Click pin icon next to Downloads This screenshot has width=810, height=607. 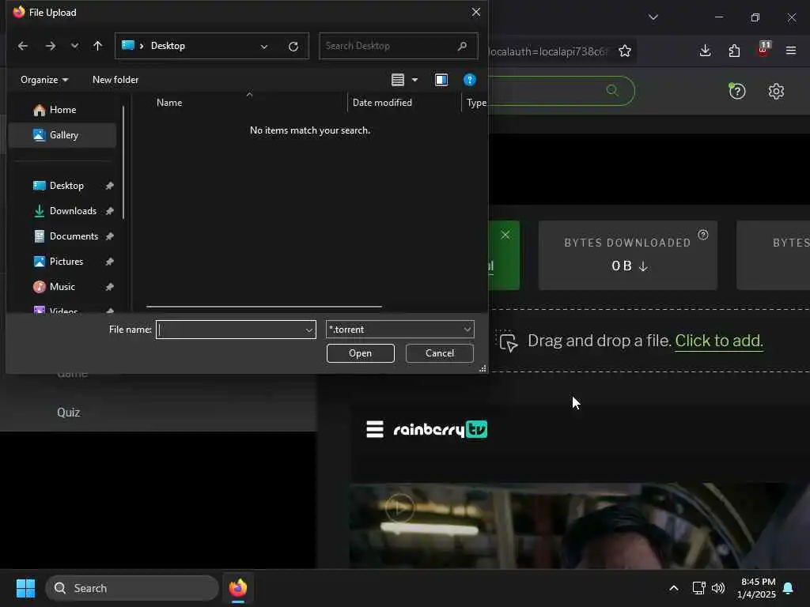click(x=109, y=211)
